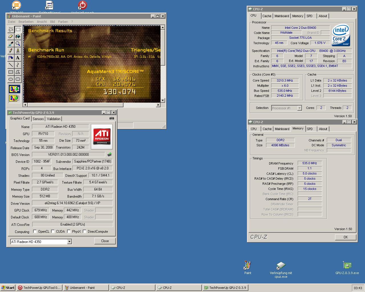
Task: Click the Windows Start button
Action: pos(8,288)
